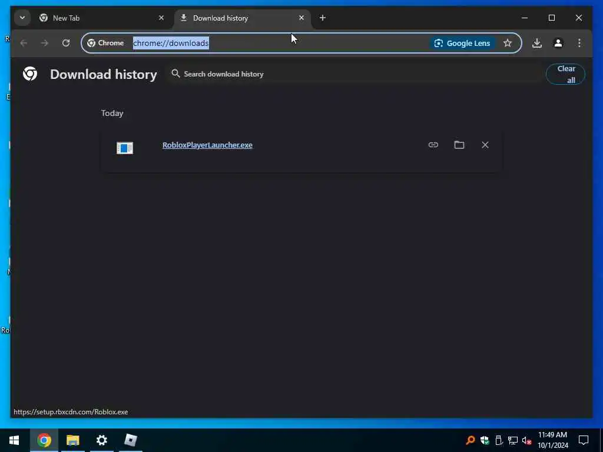Viewport: 603px width, 452px height.
Task: Open the tab search dropdown arrow
Action: 22,18
